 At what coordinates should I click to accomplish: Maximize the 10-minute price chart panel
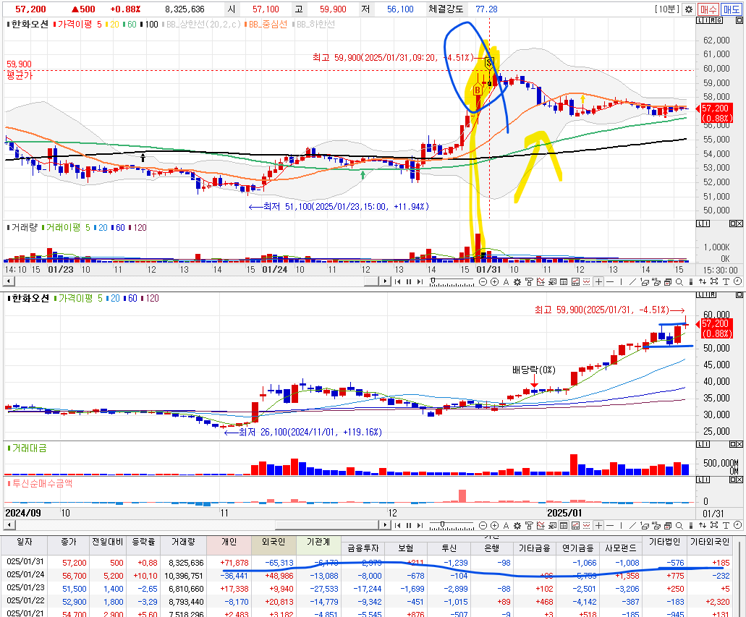[x=739, y=20]
